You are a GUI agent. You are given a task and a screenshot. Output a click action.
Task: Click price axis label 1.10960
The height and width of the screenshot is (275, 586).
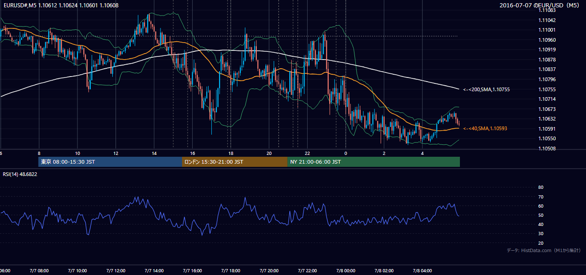click(547, 40)
